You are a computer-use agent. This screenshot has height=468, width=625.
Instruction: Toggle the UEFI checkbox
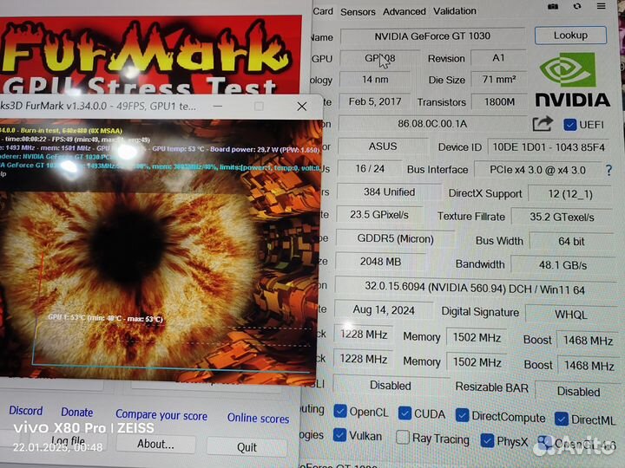(570, 125)
